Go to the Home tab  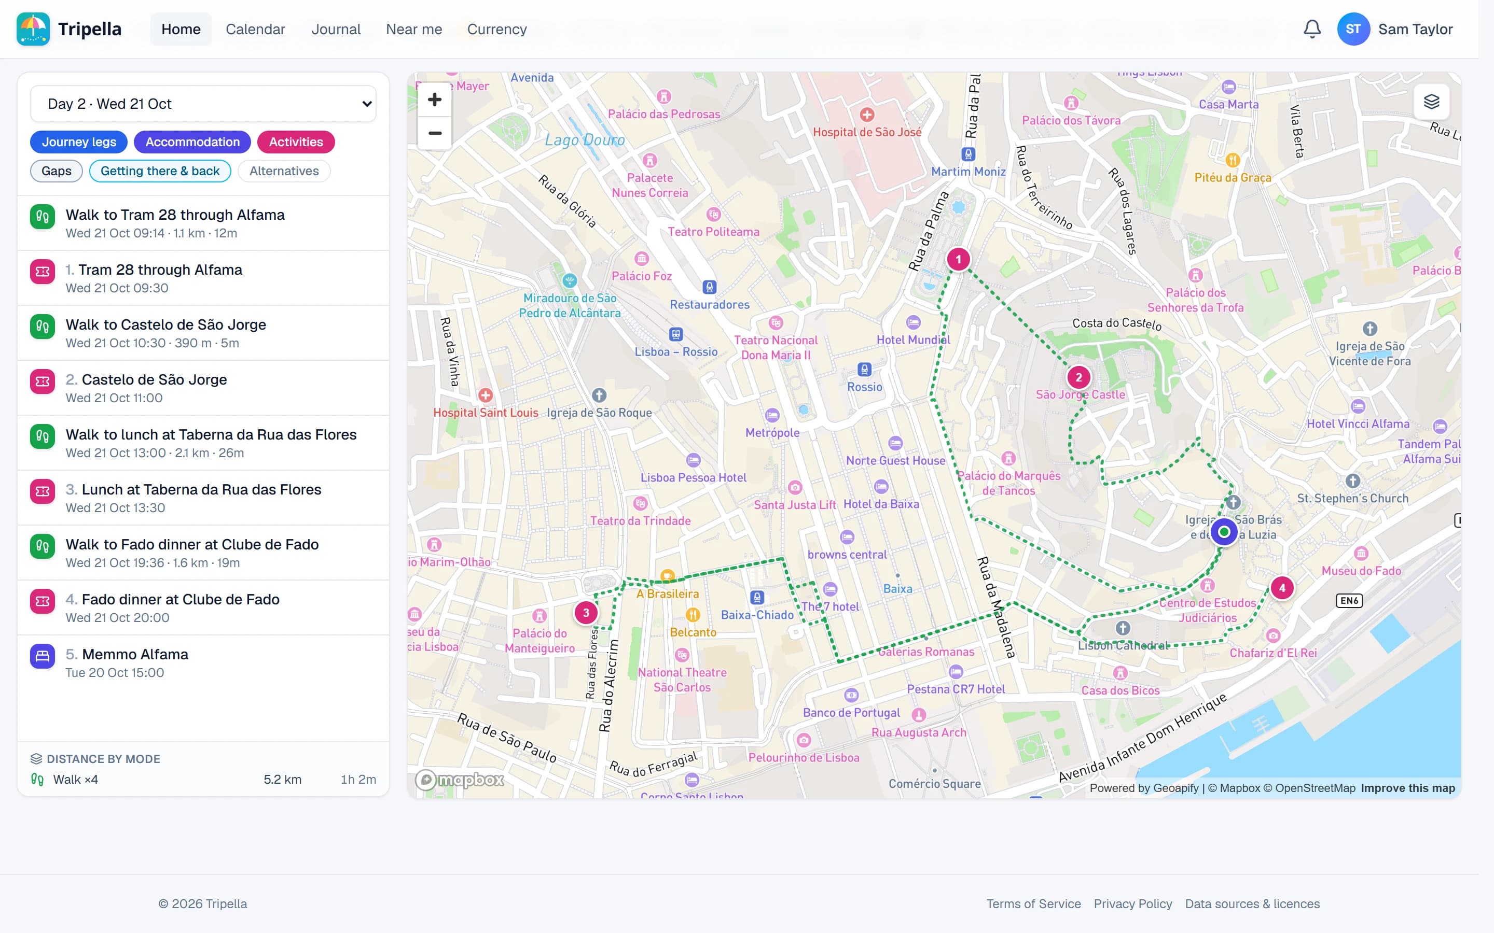pos(181,29)
